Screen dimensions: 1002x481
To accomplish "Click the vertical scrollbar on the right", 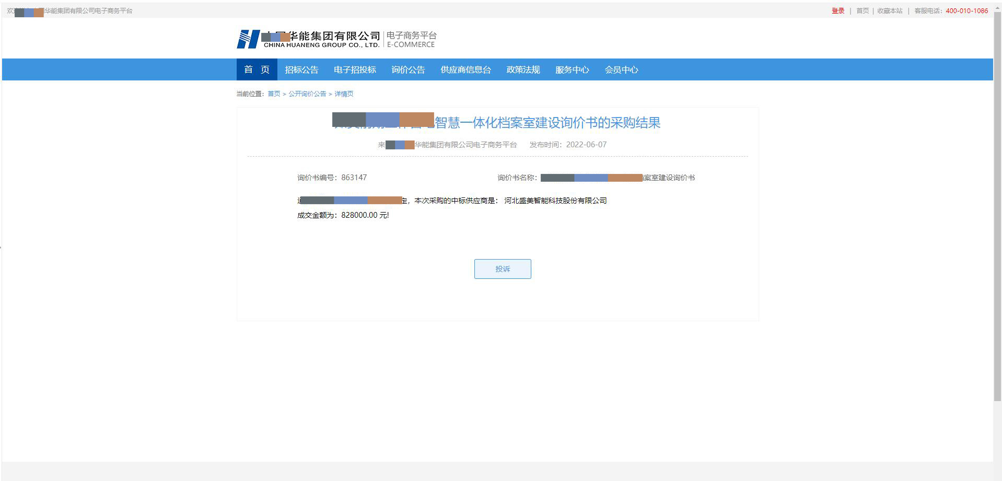I will click(x=997, y=209).
